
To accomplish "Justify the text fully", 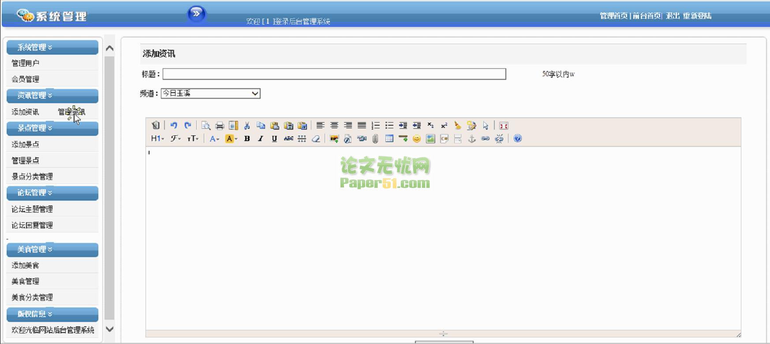I will 362,125.
